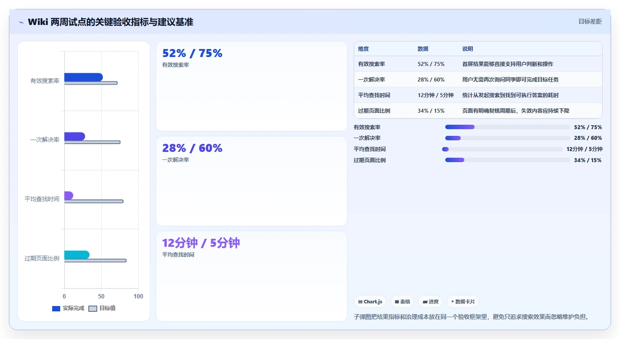620x339 pixels.
Task: Click the '有效搜索率' label beside its progress bar
Action: point(367,127)
